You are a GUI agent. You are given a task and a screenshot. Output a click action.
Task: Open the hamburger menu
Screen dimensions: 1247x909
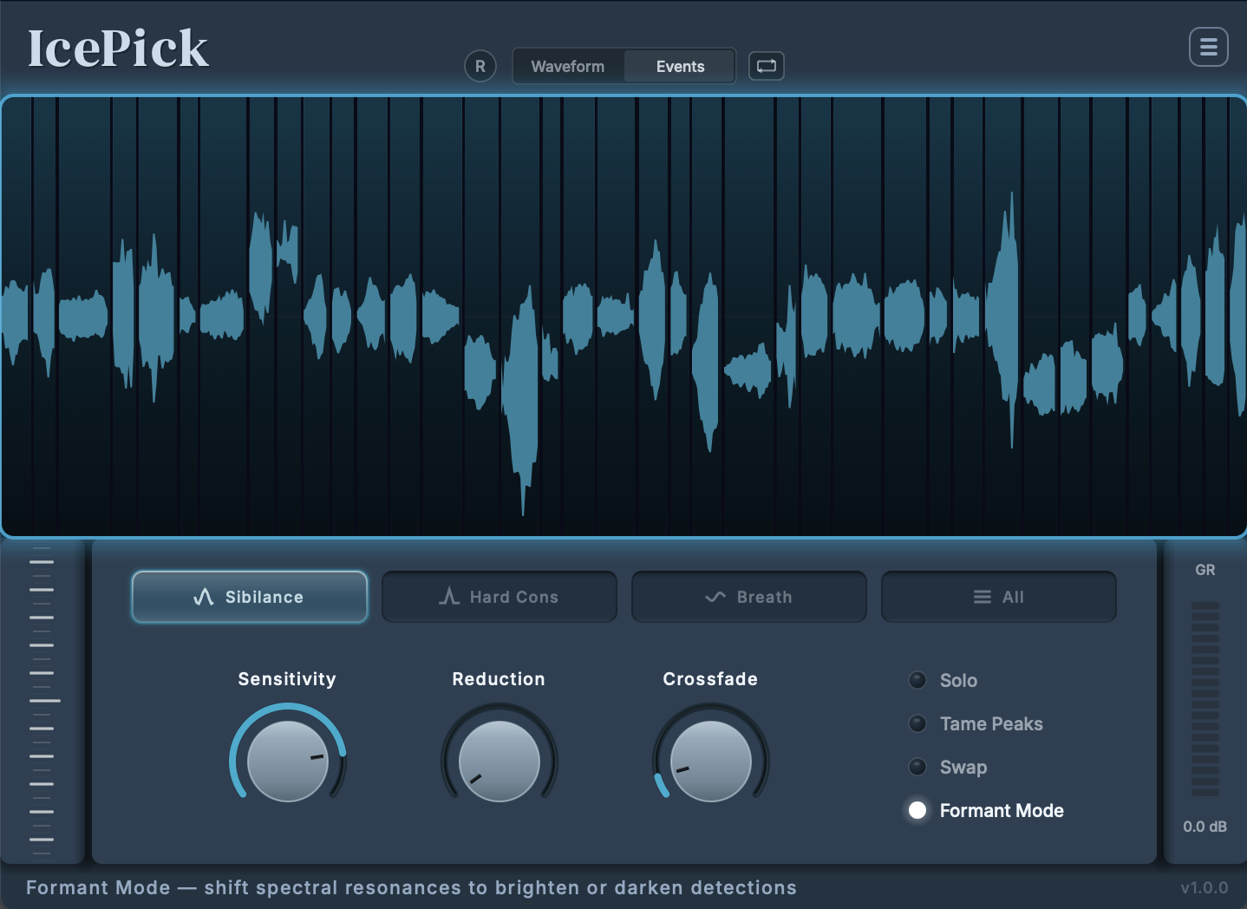click(x=1209, y=47)
